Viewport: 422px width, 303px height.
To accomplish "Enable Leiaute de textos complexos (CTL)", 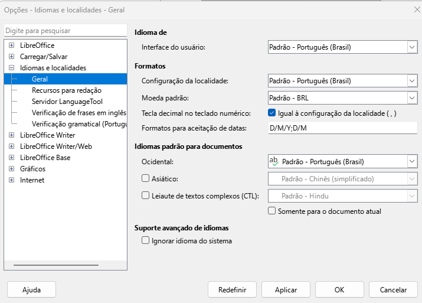I will (145, 196).
